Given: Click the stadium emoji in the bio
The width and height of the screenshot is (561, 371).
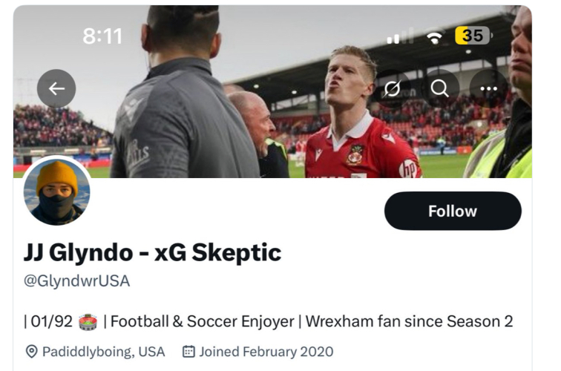Looking at the screenshot, I should click(88, 322).
